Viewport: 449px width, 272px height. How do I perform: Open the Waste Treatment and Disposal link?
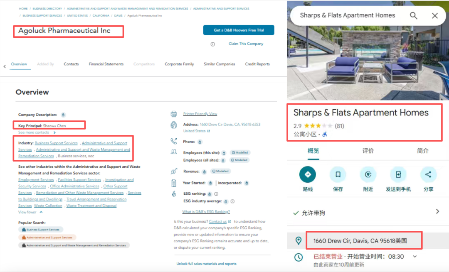tap(91, 206)
